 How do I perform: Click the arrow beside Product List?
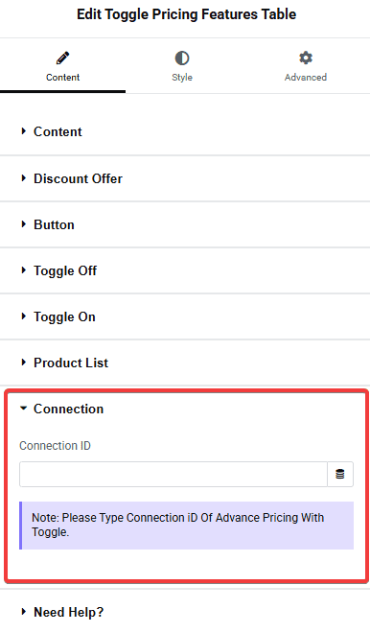24,363
